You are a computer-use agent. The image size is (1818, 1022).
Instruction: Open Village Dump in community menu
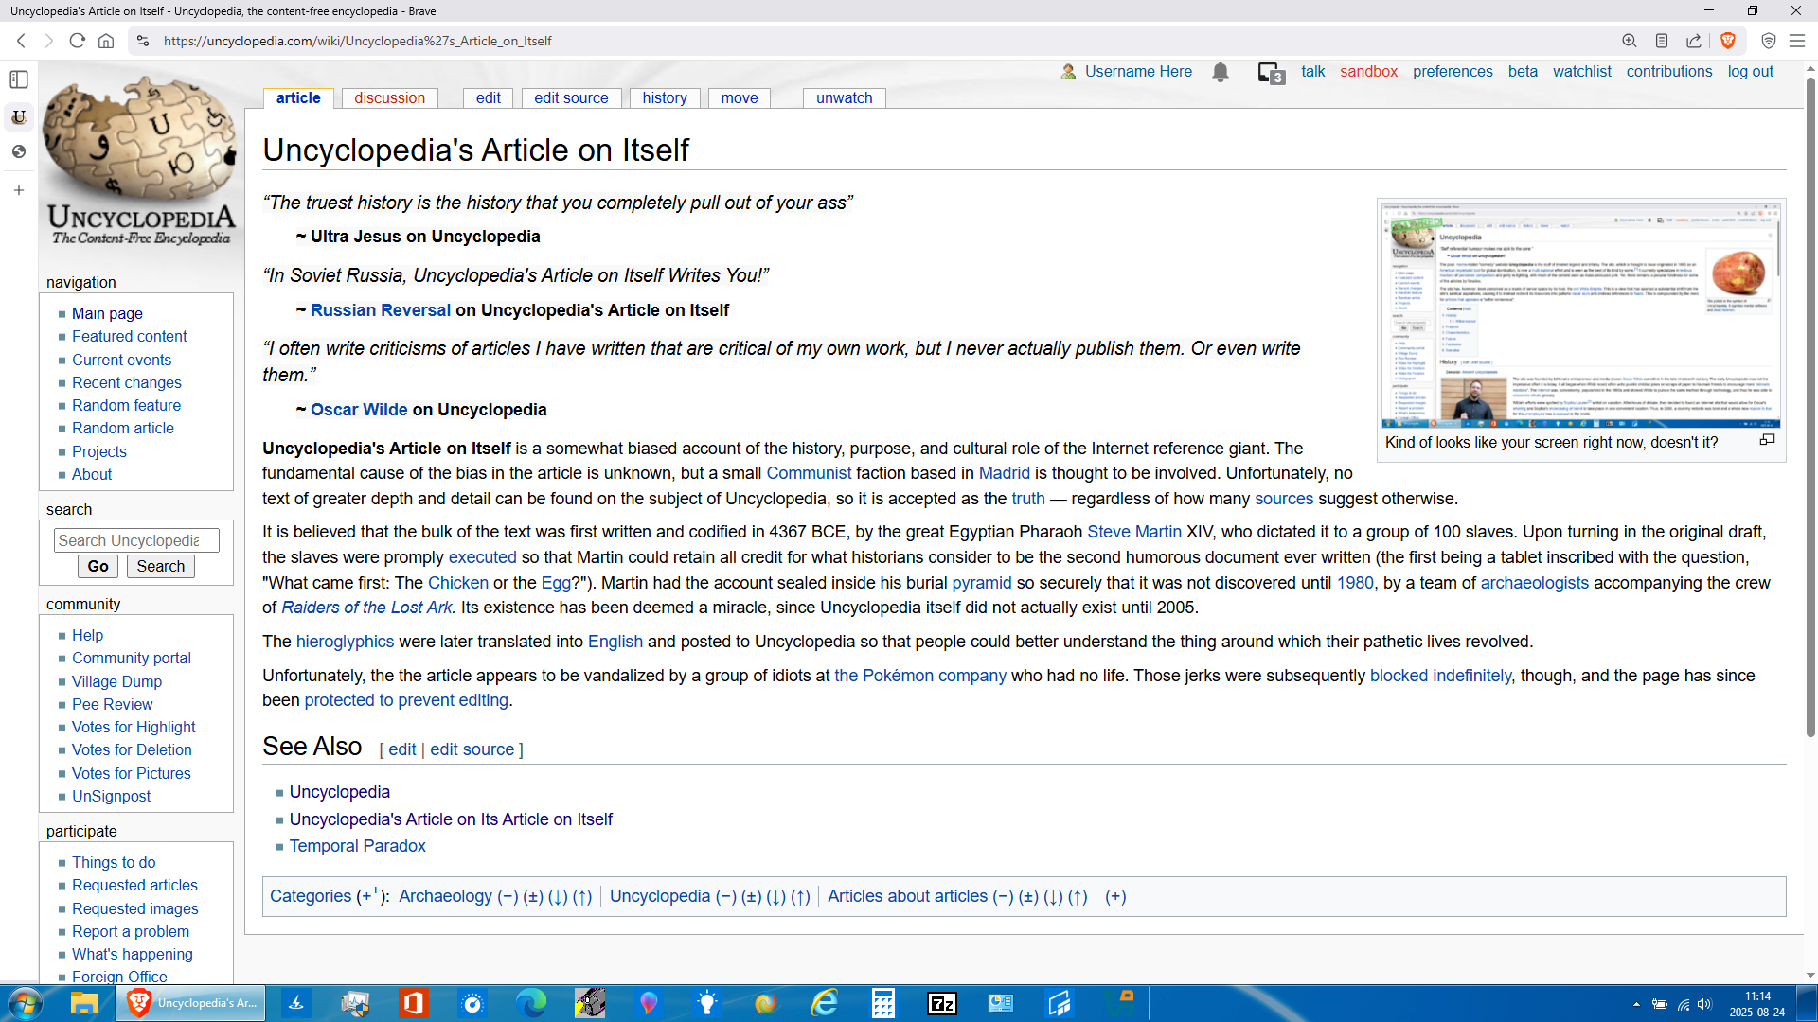116,681
